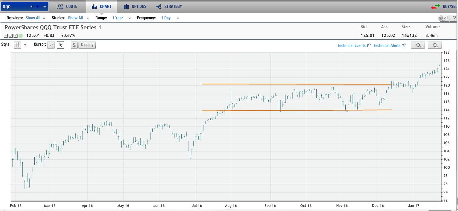The image size is (458, 211).
Task: Select the CHART tab
Action: (101, 6)
